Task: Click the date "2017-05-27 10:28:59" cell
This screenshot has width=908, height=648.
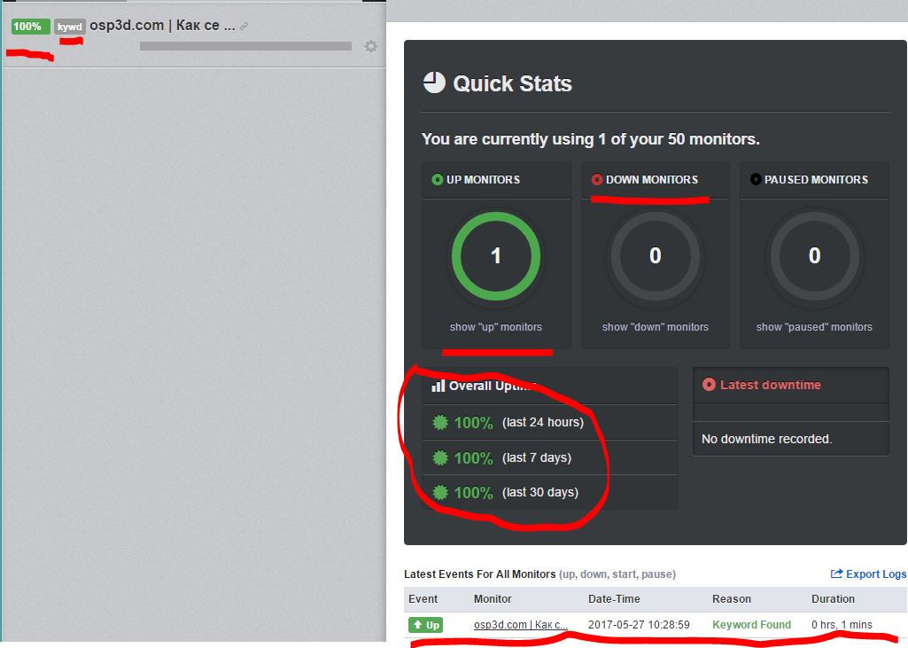Action: tap(639, 625)
